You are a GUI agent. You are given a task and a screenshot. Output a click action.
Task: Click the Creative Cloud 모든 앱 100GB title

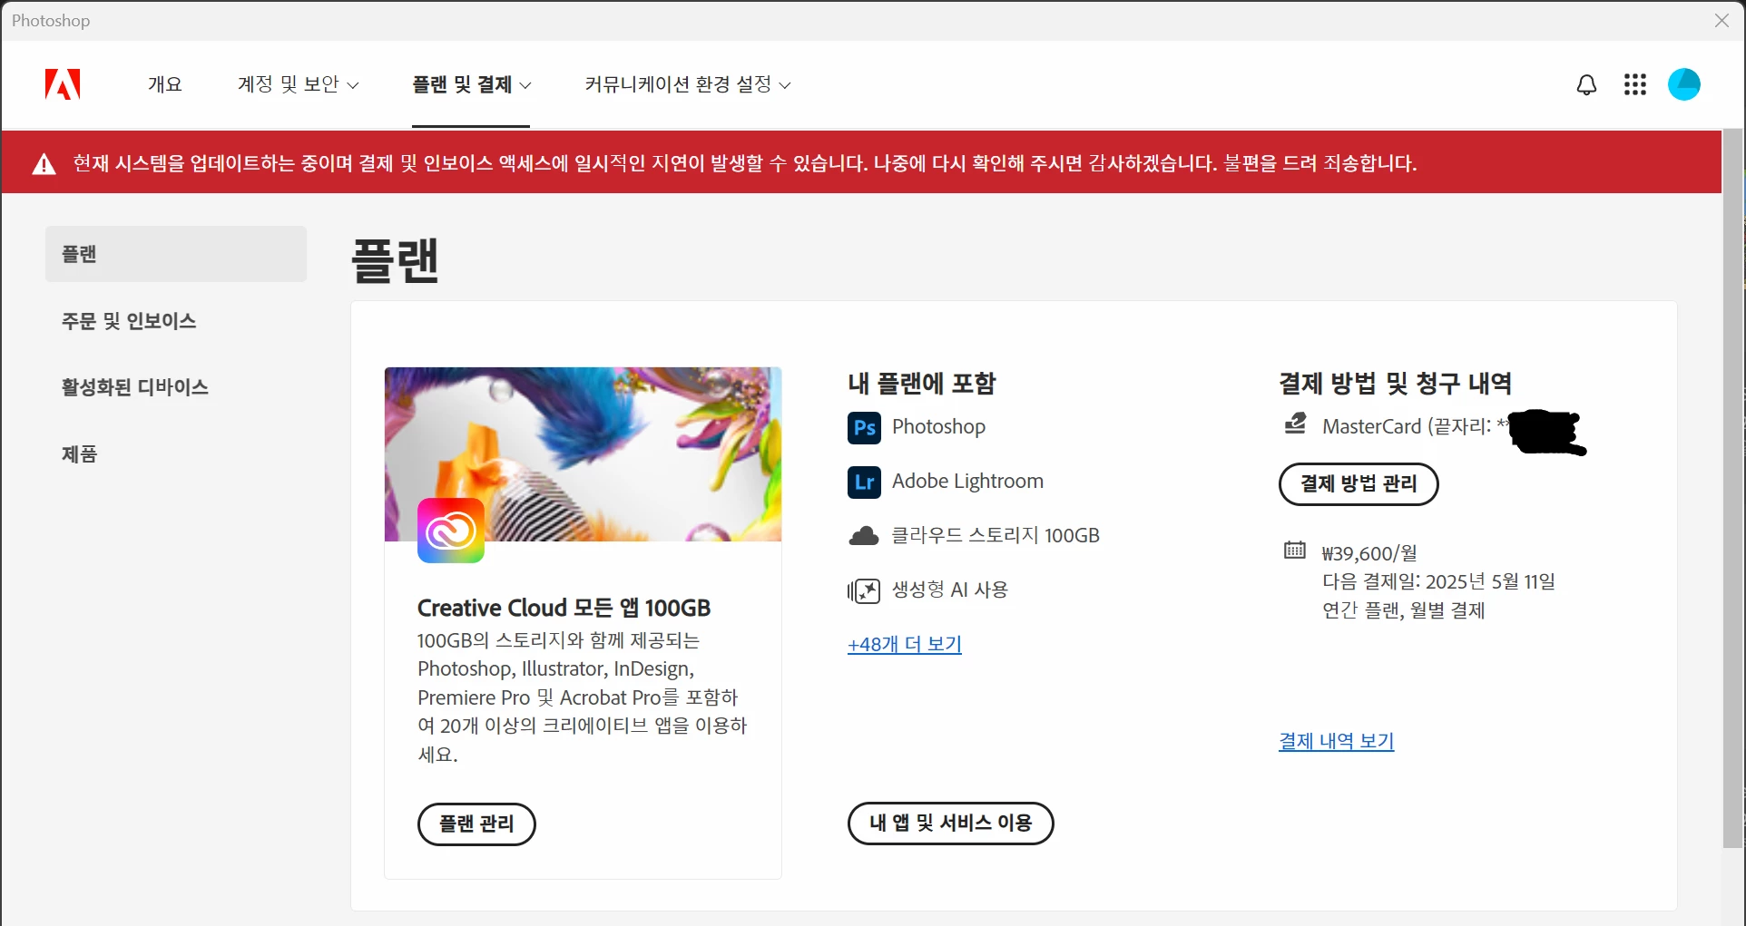pos(564,608)
